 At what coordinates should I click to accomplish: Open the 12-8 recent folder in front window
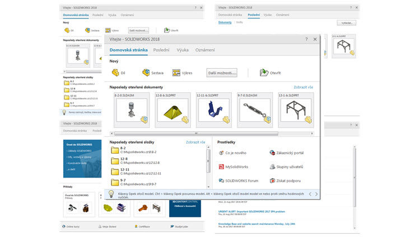136,161
